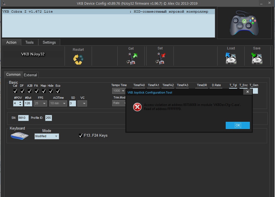Open the ACITime dropdown showing 10 min
Screen dimensions: 275x197
pos(58,103)
